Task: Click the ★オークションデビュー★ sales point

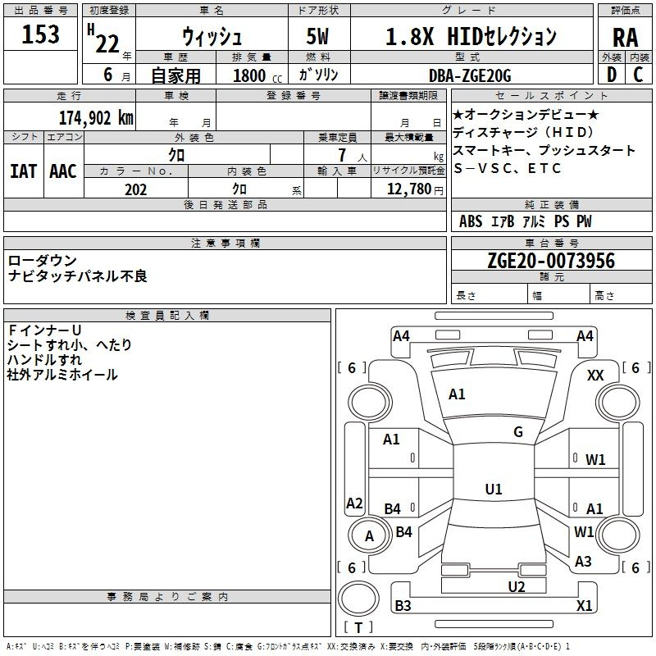Action: tap(526, 115)
